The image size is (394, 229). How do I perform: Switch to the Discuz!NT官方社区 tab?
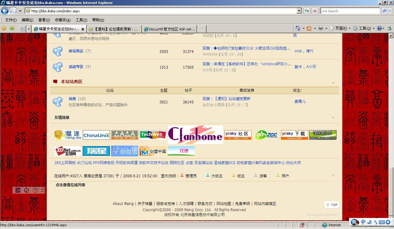[169, 29]
